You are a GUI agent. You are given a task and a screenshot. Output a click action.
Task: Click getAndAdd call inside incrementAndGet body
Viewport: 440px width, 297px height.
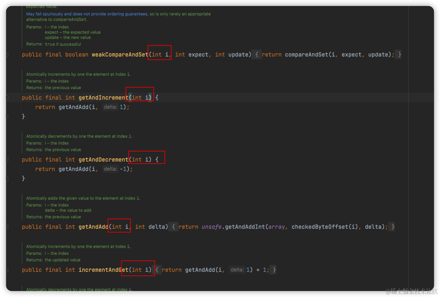(200, 270)
